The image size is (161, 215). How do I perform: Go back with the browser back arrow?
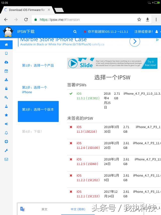click(x=6, y=20)
